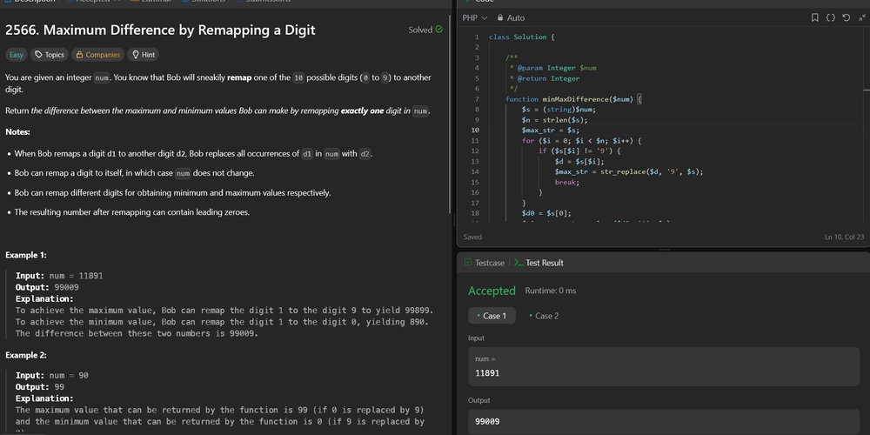Click the problem title 2566
Viewport: 870px width, 435px height.
pyautogui.click(x=160, y=30)
